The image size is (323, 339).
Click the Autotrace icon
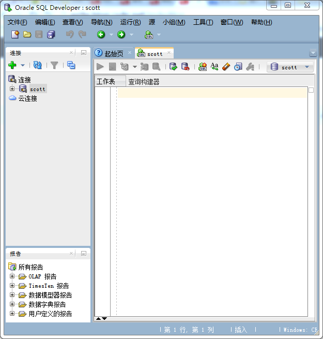point(144,67)
